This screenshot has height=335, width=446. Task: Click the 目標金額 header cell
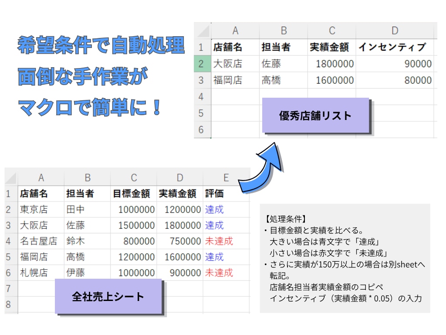pos(134,194)
